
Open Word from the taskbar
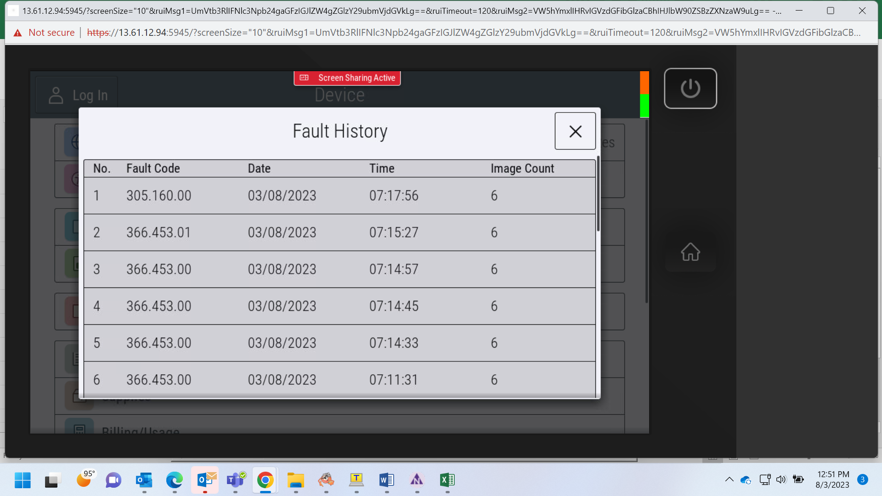click(387, 480)
